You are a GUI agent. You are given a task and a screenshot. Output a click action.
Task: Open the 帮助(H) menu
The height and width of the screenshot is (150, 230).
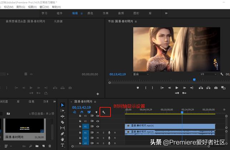[56, 7]
